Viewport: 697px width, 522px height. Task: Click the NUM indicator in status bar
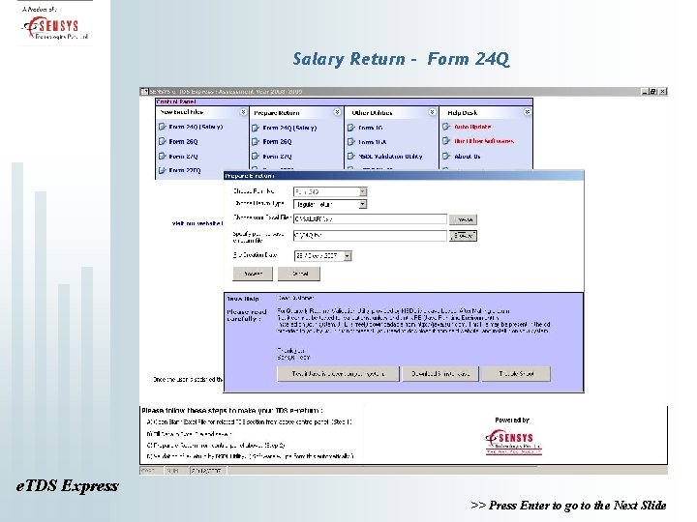tap(175, 471)
